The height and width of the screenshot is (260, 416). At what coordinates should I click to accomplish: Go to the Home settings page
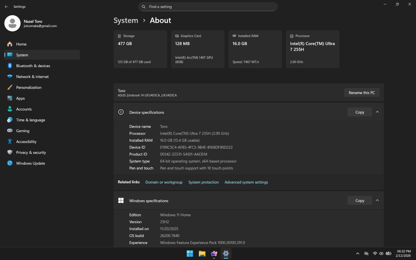coord(42,44)
